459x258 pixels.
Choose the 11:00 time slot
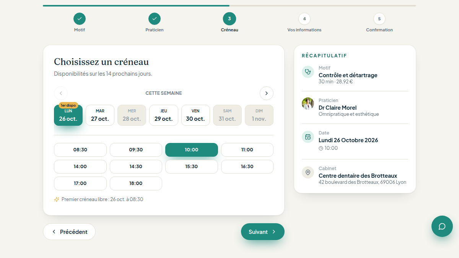click(x=247, y=150)
